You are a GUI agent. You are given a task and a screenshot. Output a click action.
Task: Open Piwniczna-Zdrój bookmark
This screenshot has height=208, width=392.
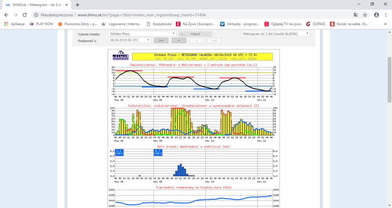78,24
